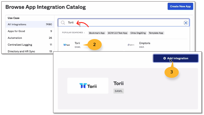Choose SCIM 2.0 Test App popular search
Viewport: 204px width, 115px height.
(117, 33)
